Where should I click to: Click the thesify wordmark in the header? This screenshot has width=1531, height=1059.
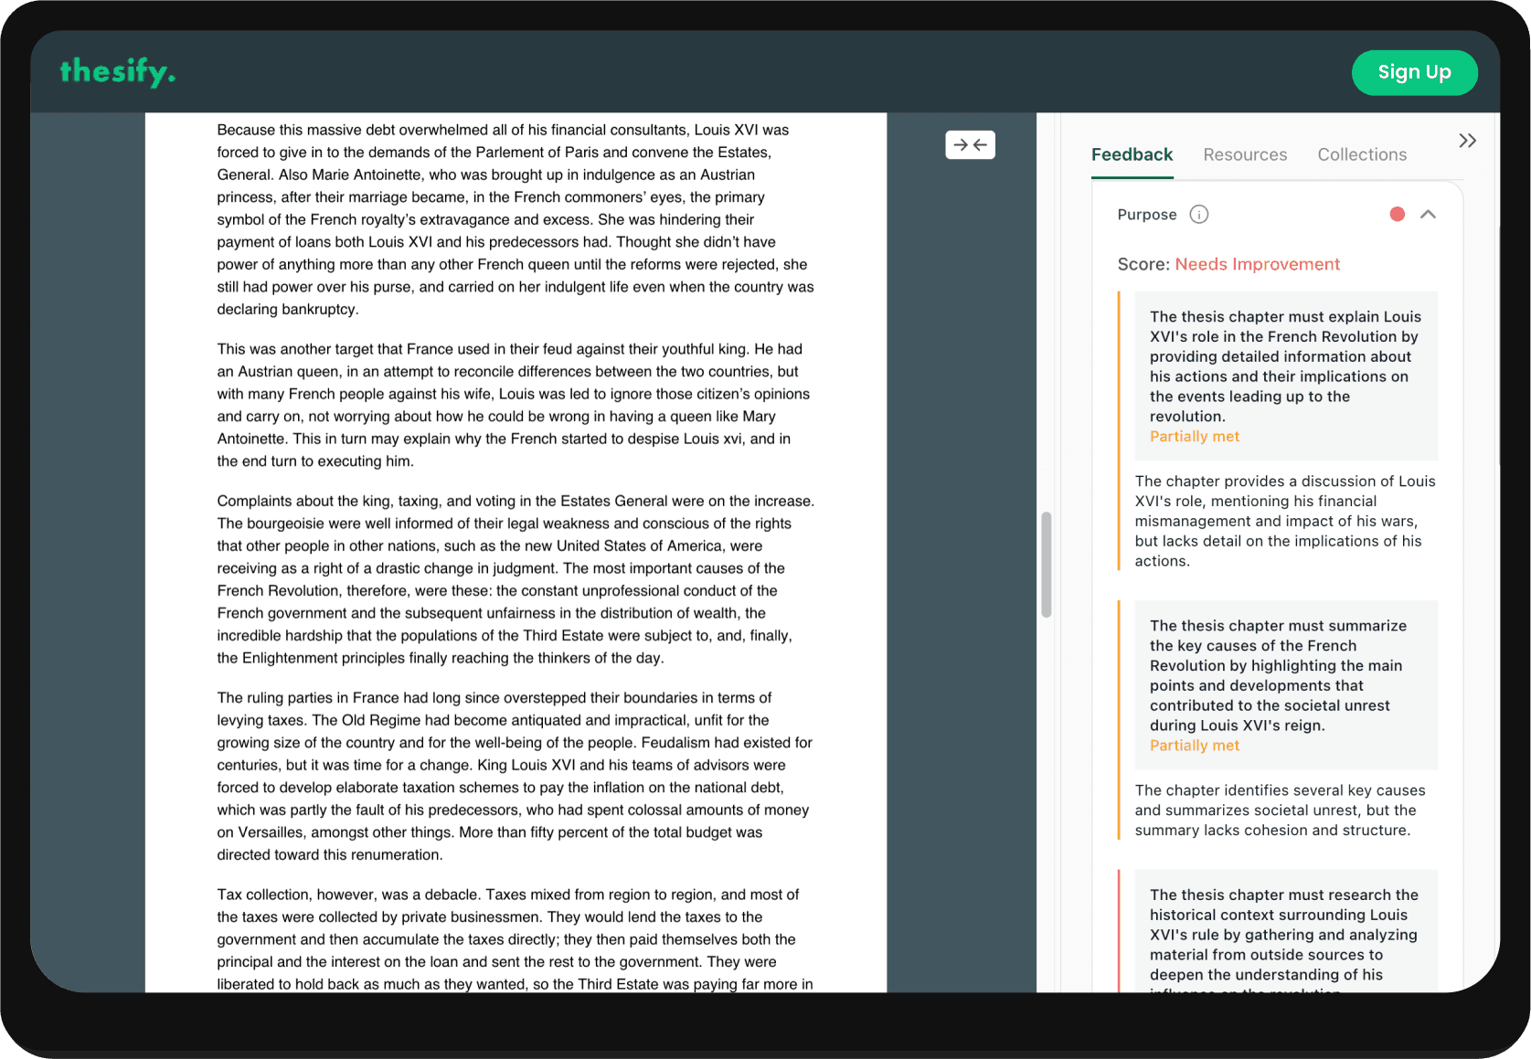click(x=117, y=72)
